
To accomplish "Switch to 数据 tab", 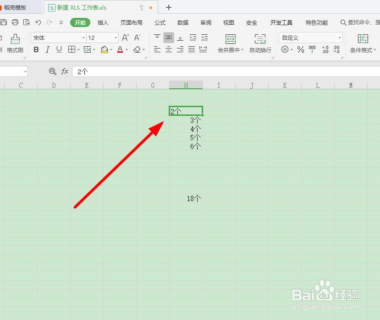I will pyautogui.click(x=183, y=23).
